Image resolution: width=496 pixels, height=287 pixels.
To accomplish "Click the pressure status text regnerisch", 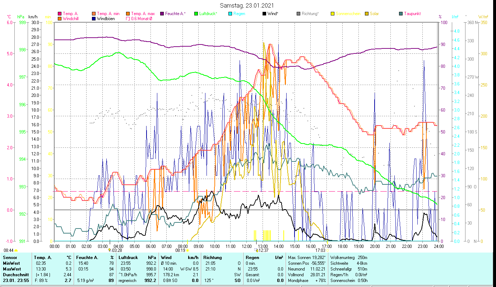I will pyautogui.click(x=128, y=281).
